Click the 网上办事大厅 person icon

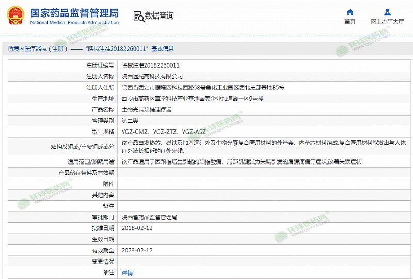[x=387, y=12]
